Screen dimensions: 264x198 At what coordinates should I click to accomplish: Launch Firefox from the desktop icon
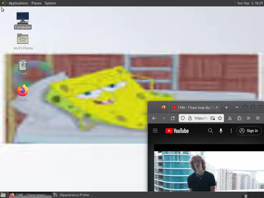point(23,93)
